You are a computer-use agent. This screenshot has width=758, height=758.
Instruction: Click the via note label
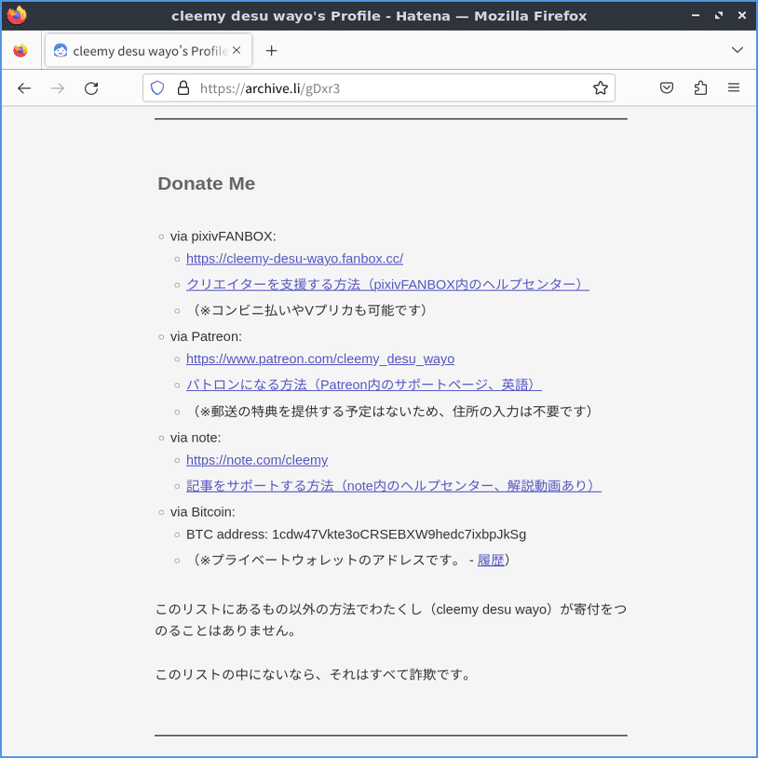point(196,438)
